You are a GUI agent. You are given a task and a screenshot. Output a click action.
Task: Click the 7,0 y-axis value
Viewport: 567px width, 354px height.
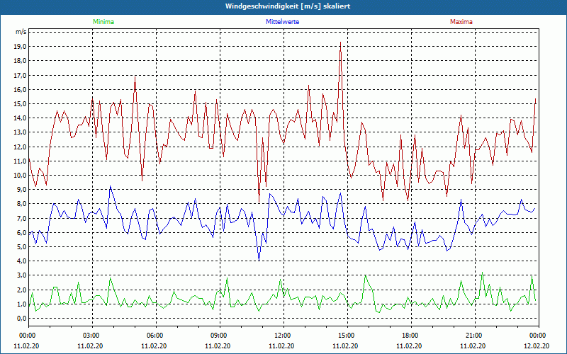pyautogui.click(x=22, y=218)
